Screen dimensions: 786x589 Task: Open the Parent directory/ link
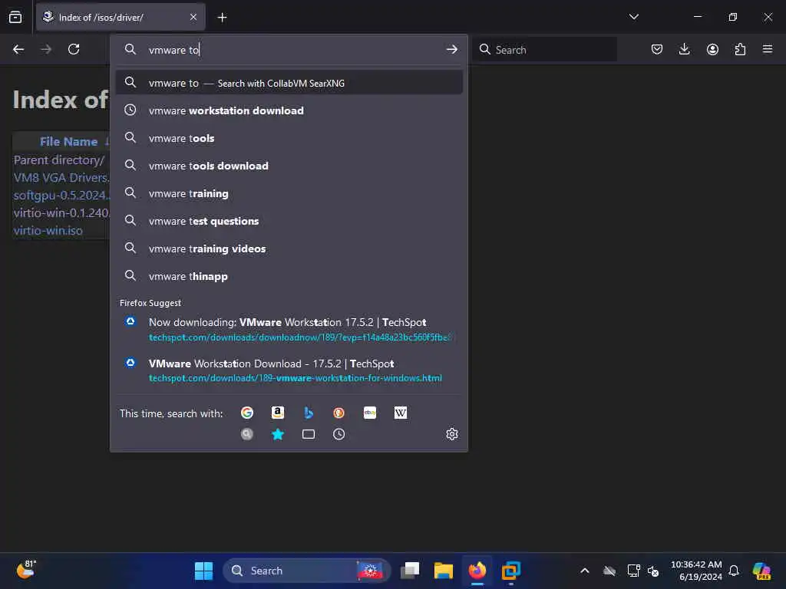59,160
